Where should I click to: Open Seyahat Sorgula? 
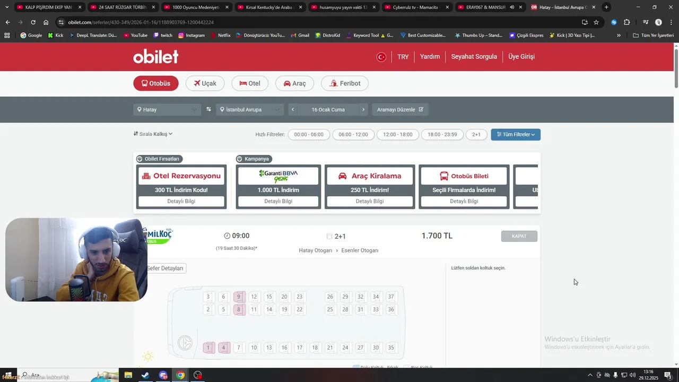474,57
